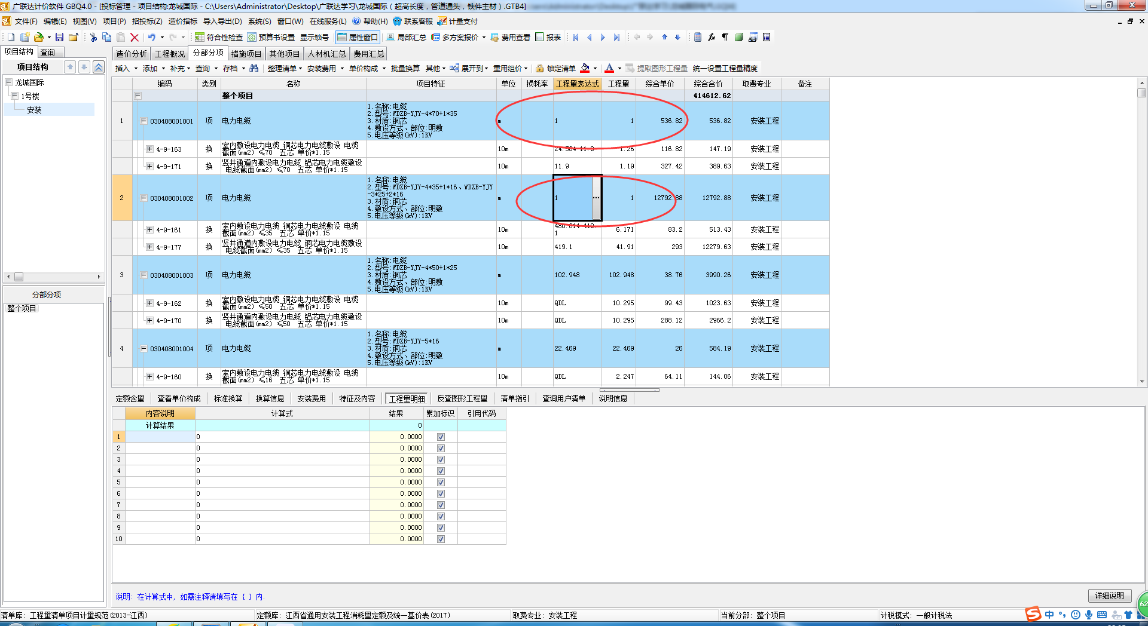Toggle 累加标识 checkbox in row 5
Image resolution: width=1148 pixels, height=626 pixels.
(441, 482)
